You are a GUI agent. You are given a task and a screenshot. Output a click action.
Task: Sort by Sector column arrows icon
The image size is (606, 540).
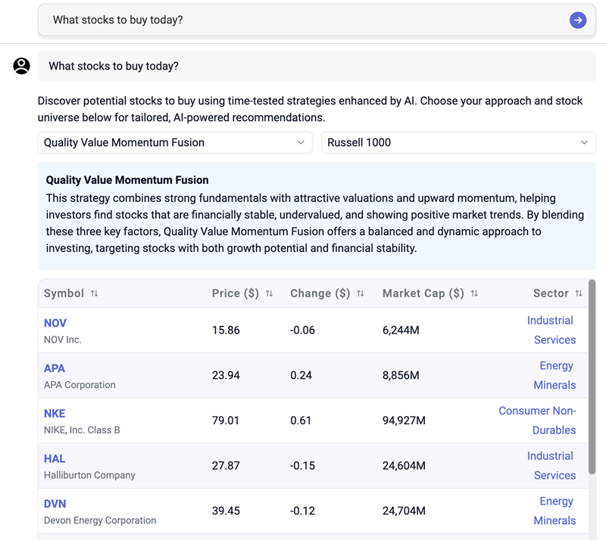pos(579,293)
